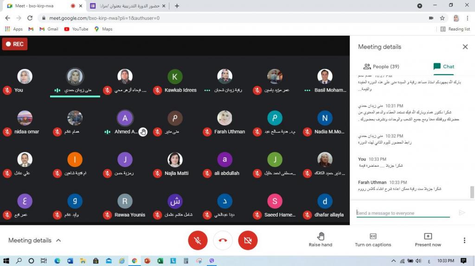The width and height of the screenshot is (475, 266).
Task: Open YouTube bookmark shortcut
Action: [x=76, y=29]
